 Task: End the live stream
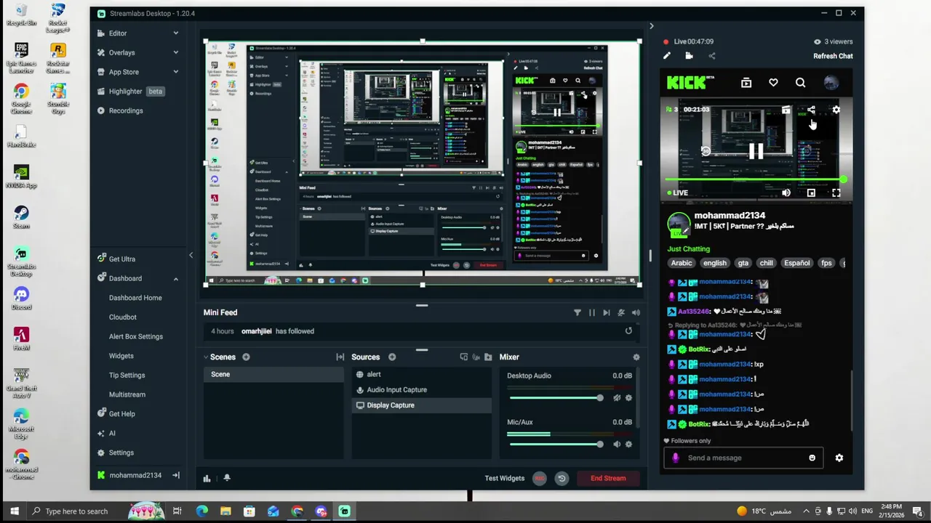[608, 478]
